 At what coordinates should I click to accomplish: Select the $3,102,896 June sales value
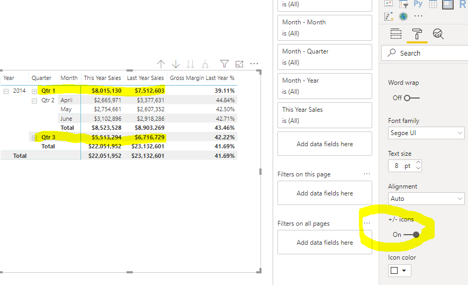108,119
